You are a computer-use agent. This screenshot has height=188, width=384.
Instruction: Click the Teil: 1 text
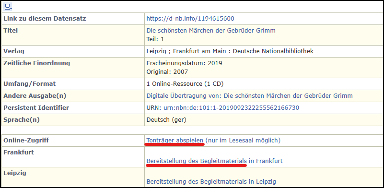[155, 39]
